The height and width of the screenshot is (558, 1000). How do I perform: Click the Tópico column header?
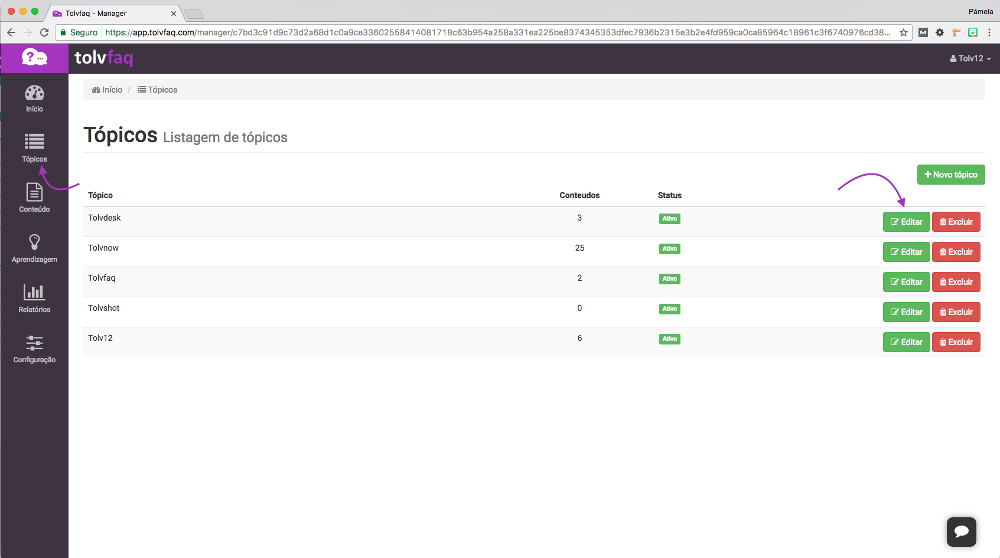tap(100, 195)
